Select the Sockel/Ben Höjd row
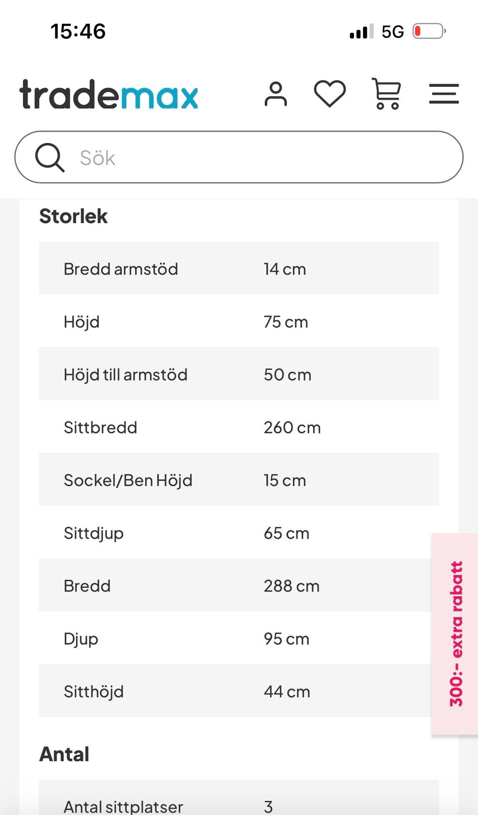Image resolution: width=478 pixels, height=821 pixels. [239, 480]
